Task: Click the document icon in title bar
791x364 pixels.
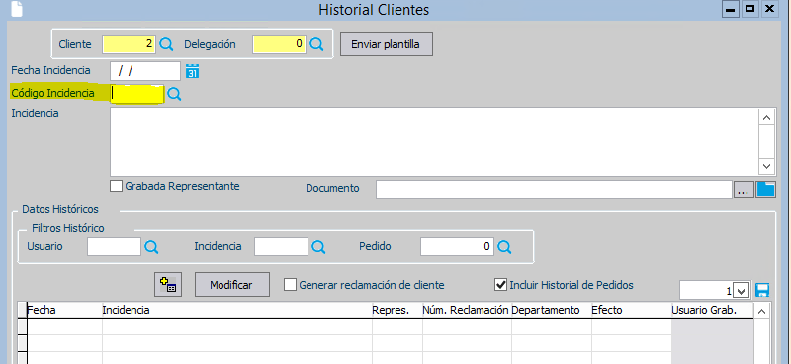Action: point(17,9)
